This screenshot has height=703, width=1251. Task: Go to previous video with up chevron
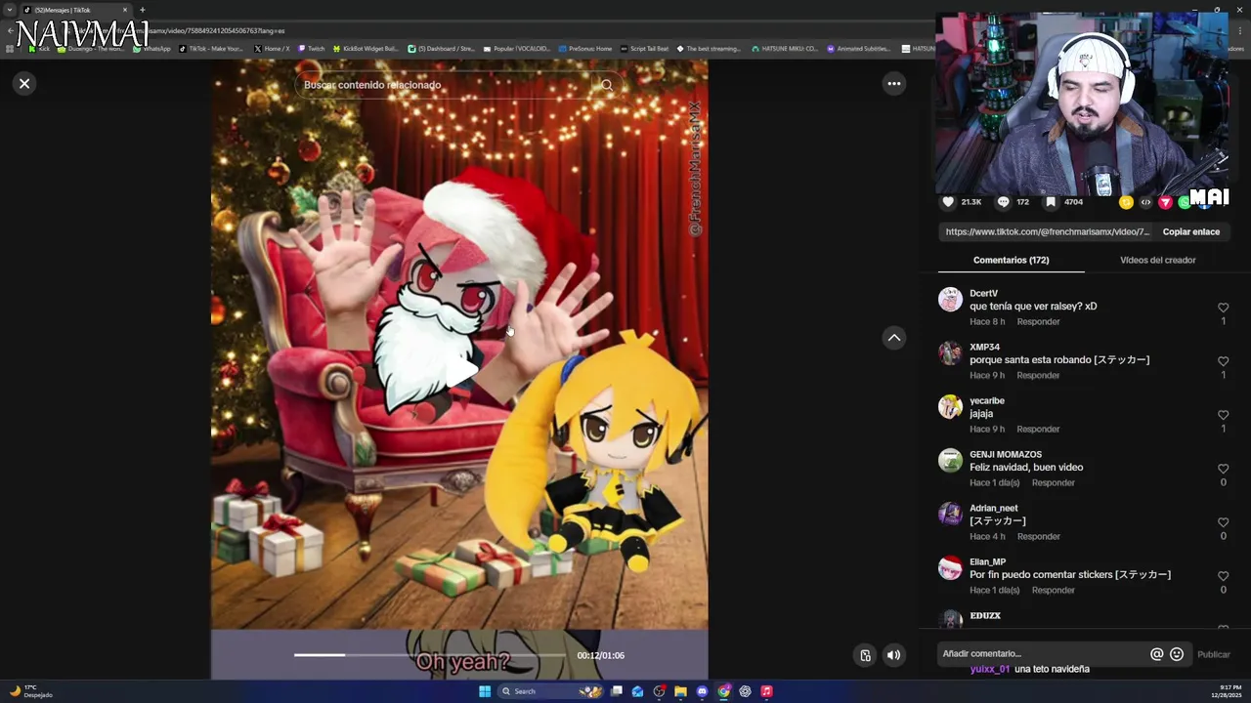coord(893,338)
